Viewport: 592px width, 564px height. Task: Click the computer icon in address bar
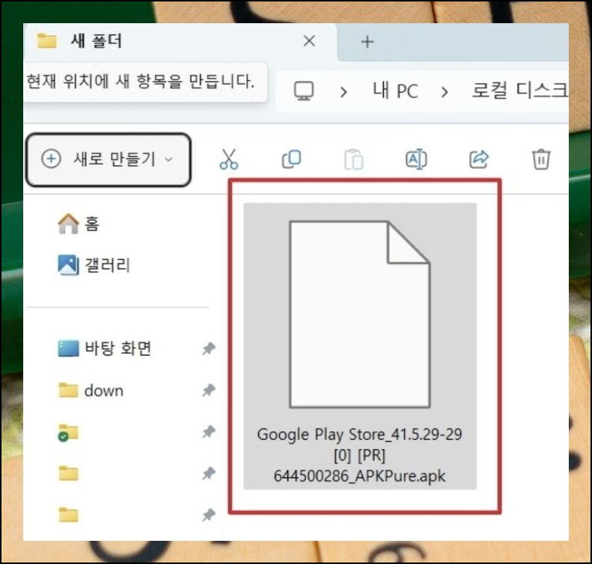pyautogui.click(x=304, y=91)
